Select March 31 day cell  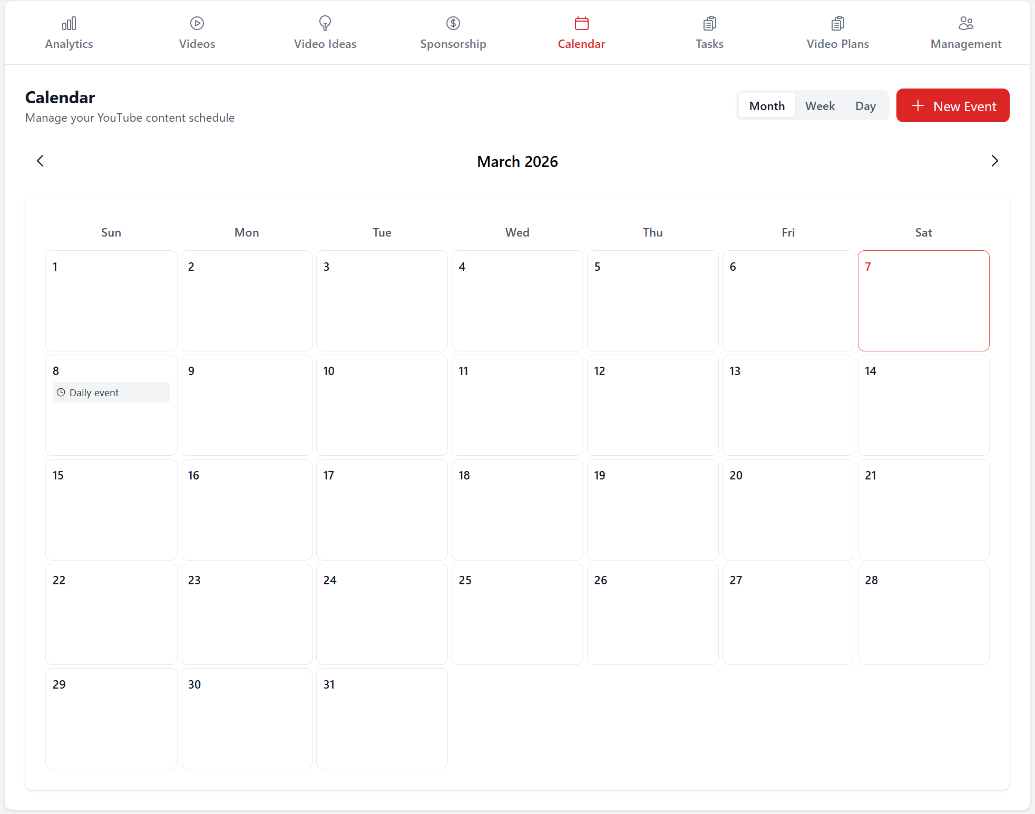[382, 719]
